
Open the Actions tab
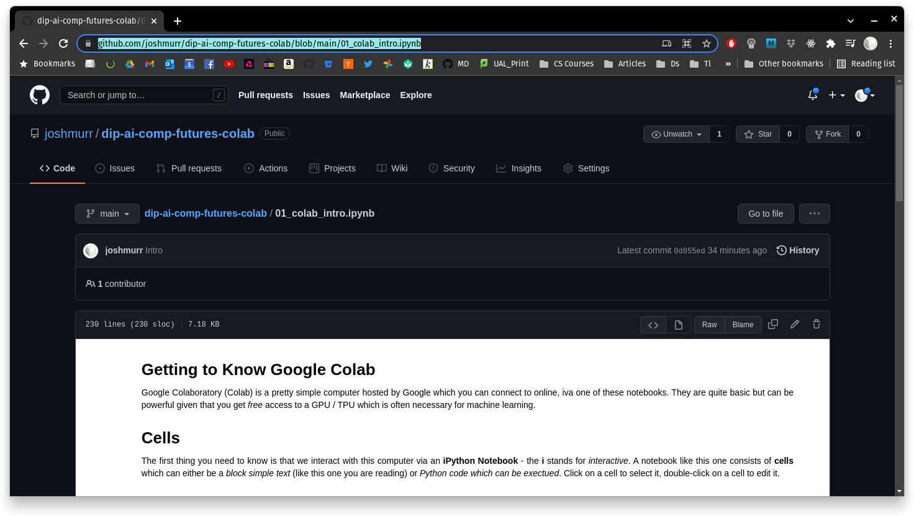pos(266,168)
